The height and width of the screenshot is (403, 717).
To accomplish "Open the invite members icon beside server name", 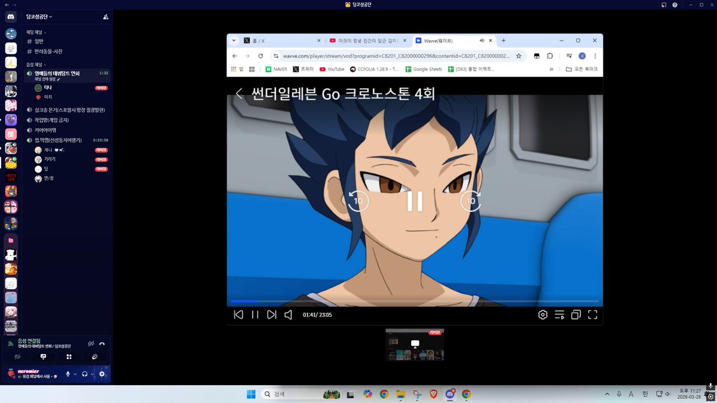I will tap(106, 17).
